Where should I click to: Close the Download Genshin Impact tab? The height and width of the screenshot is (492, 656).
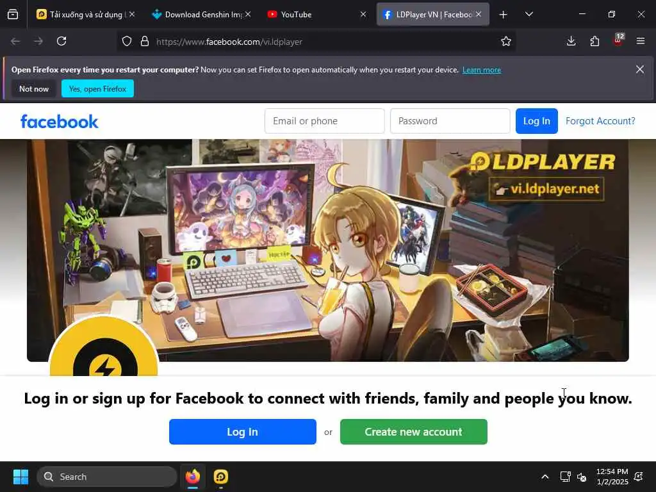pos(248,14)
